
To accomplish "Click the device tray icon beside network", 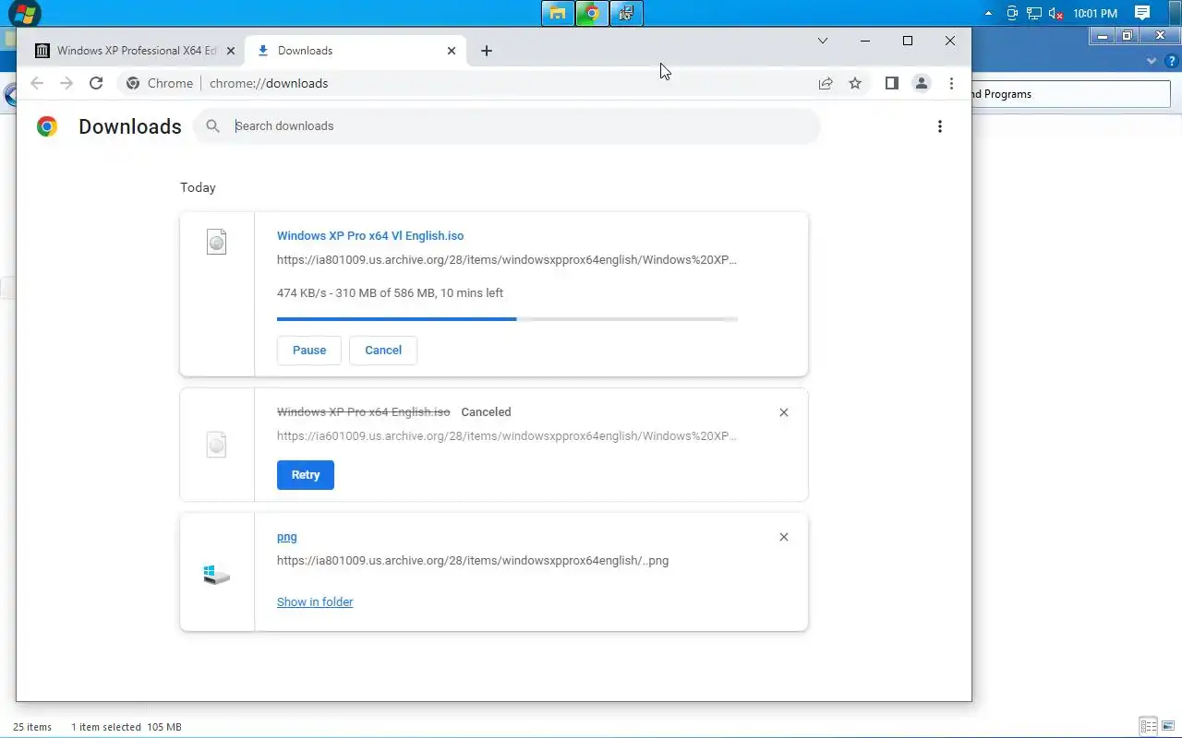I will 1012,14.
